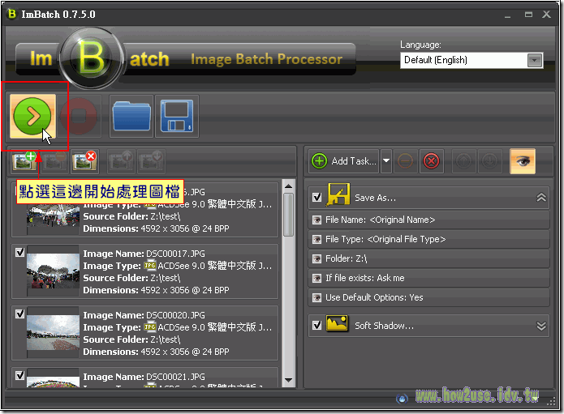Open Add Task dropdown arrow
The image size is (564, 414).
click(x=386, y=161)
